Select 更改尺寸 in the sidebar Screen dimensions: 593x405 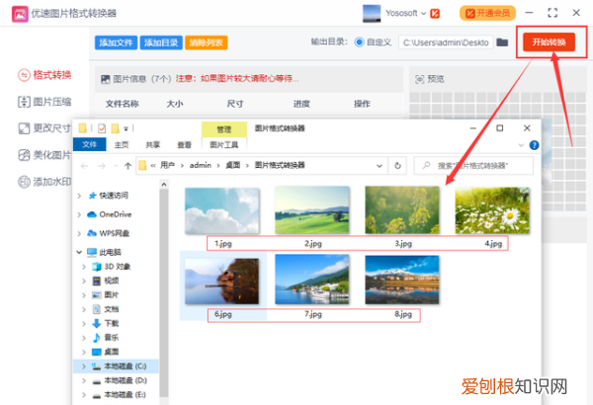click(x=44, y=128)
